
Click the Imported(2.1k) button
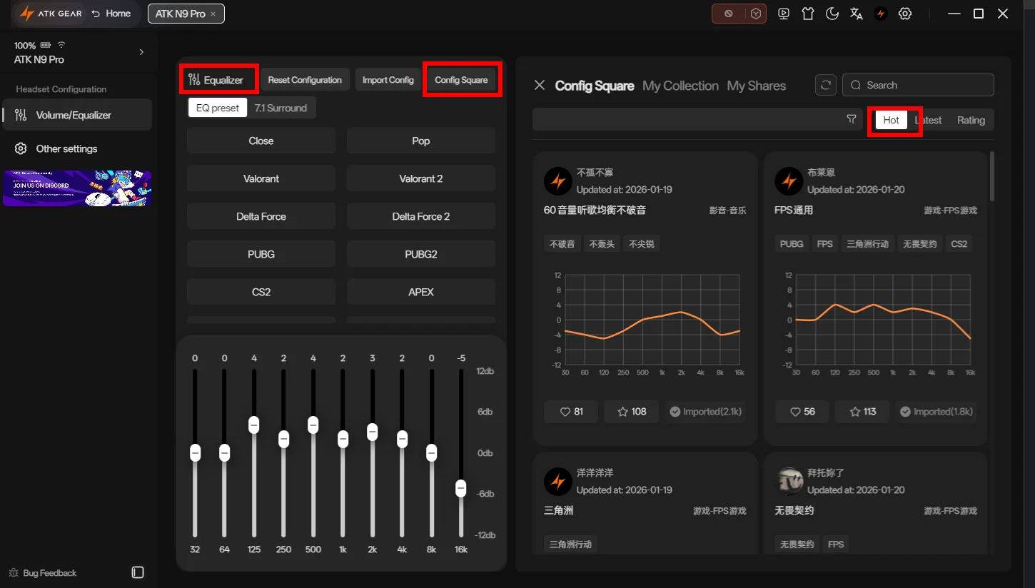click(x=705, y=412)
